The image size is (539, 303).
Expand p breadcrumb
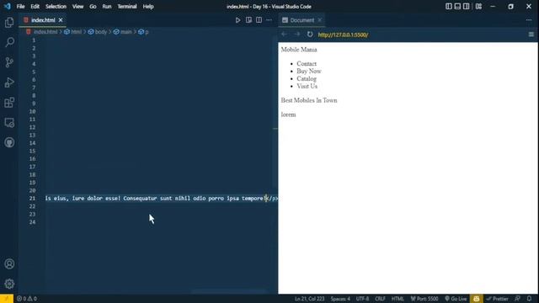[147, 32]
